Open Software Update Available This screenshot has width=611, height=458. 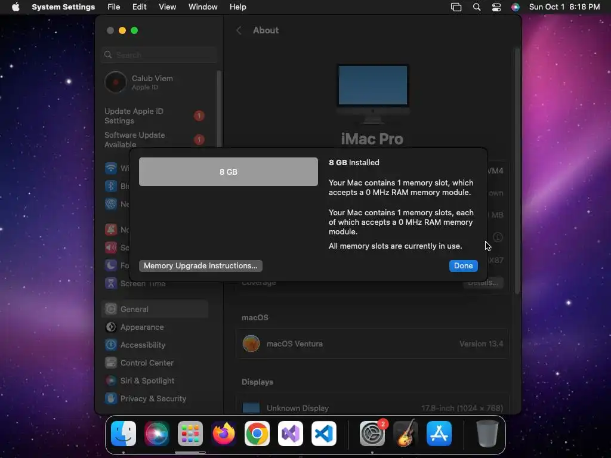click(155, 140)
